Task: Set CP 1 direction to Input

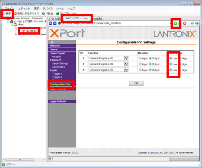Action: point(140,58)
